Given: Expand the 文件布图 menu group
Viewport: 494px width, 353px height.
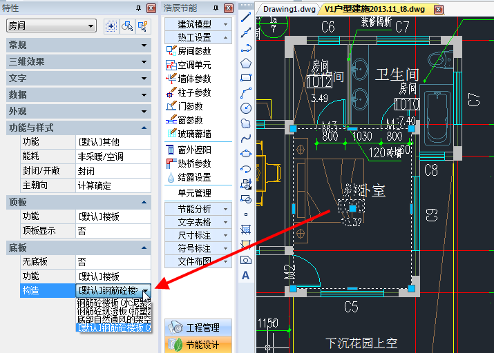Looking at the screenshot, I should tap(198, 261).
